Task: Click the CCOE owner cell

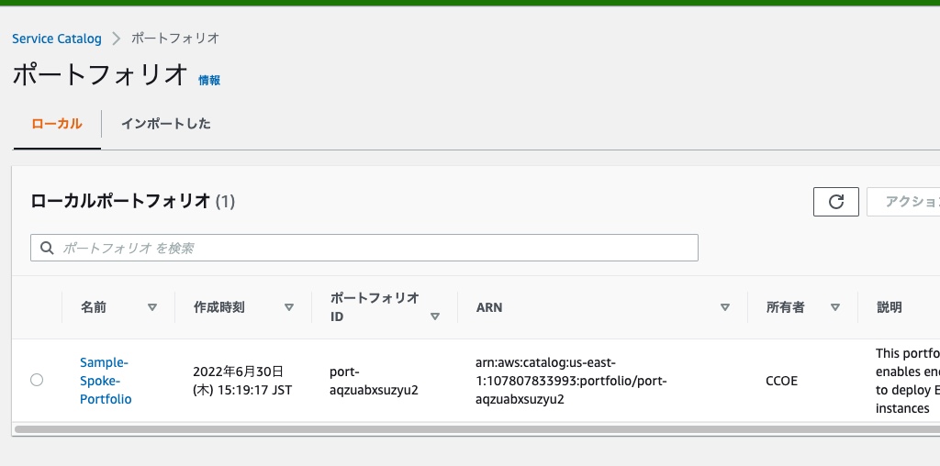Action: click(781, 381)
